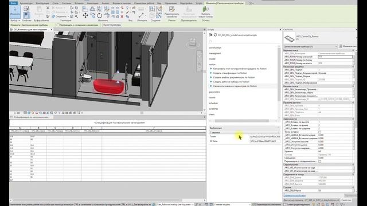Click the Scripts list vertical scrollbar
Image resolution: width=367 pixels, height=206 pixels.
click(x=279, y=74)
